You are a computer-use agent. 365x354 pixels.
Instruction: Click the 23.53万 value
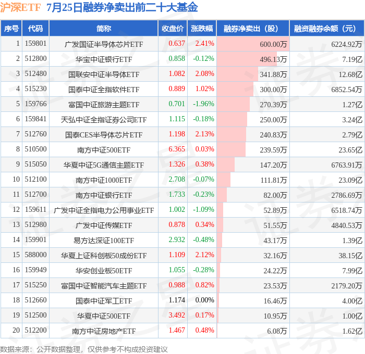click(x=275, y=286)
